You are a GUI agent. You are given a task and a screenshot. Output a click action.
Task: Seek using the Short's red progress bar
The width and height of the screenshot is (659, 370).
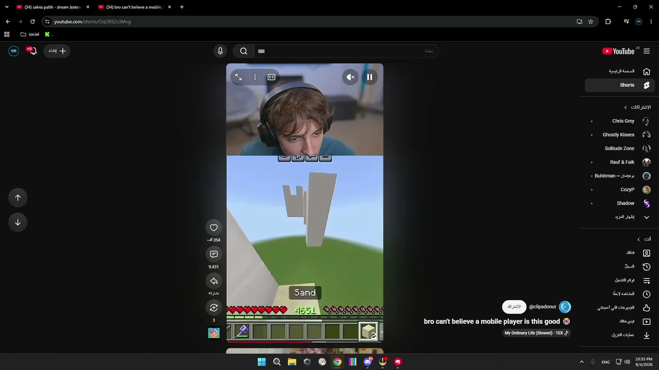click(305, 341)
